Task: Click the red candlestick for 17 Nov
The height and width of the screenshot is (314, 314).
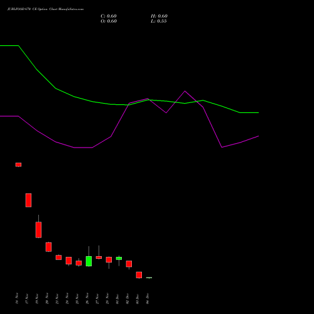Action: pyautogui.click(x=28, y=200)
